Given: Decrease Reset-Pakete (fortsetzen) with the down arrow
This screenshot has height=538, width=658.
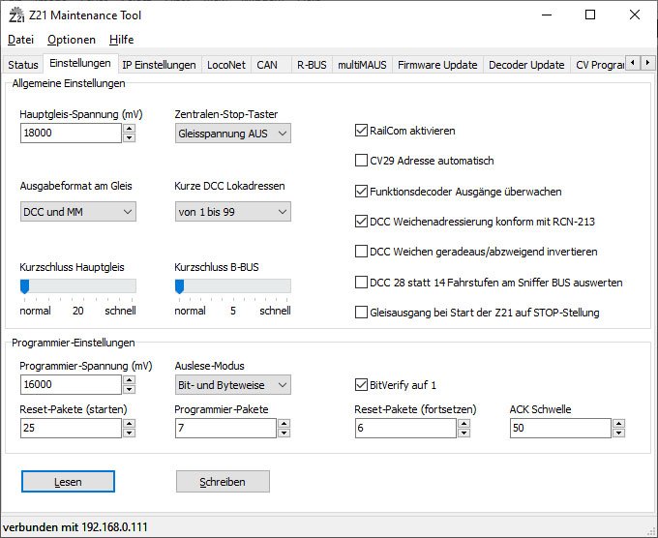Looking at the screenshot, I should (464, 433).
